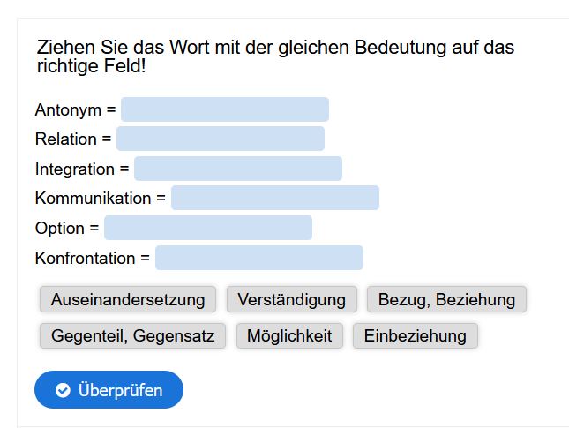Click the Antonym label text
Screen dimensions: 569x428
tap(68, 109)
